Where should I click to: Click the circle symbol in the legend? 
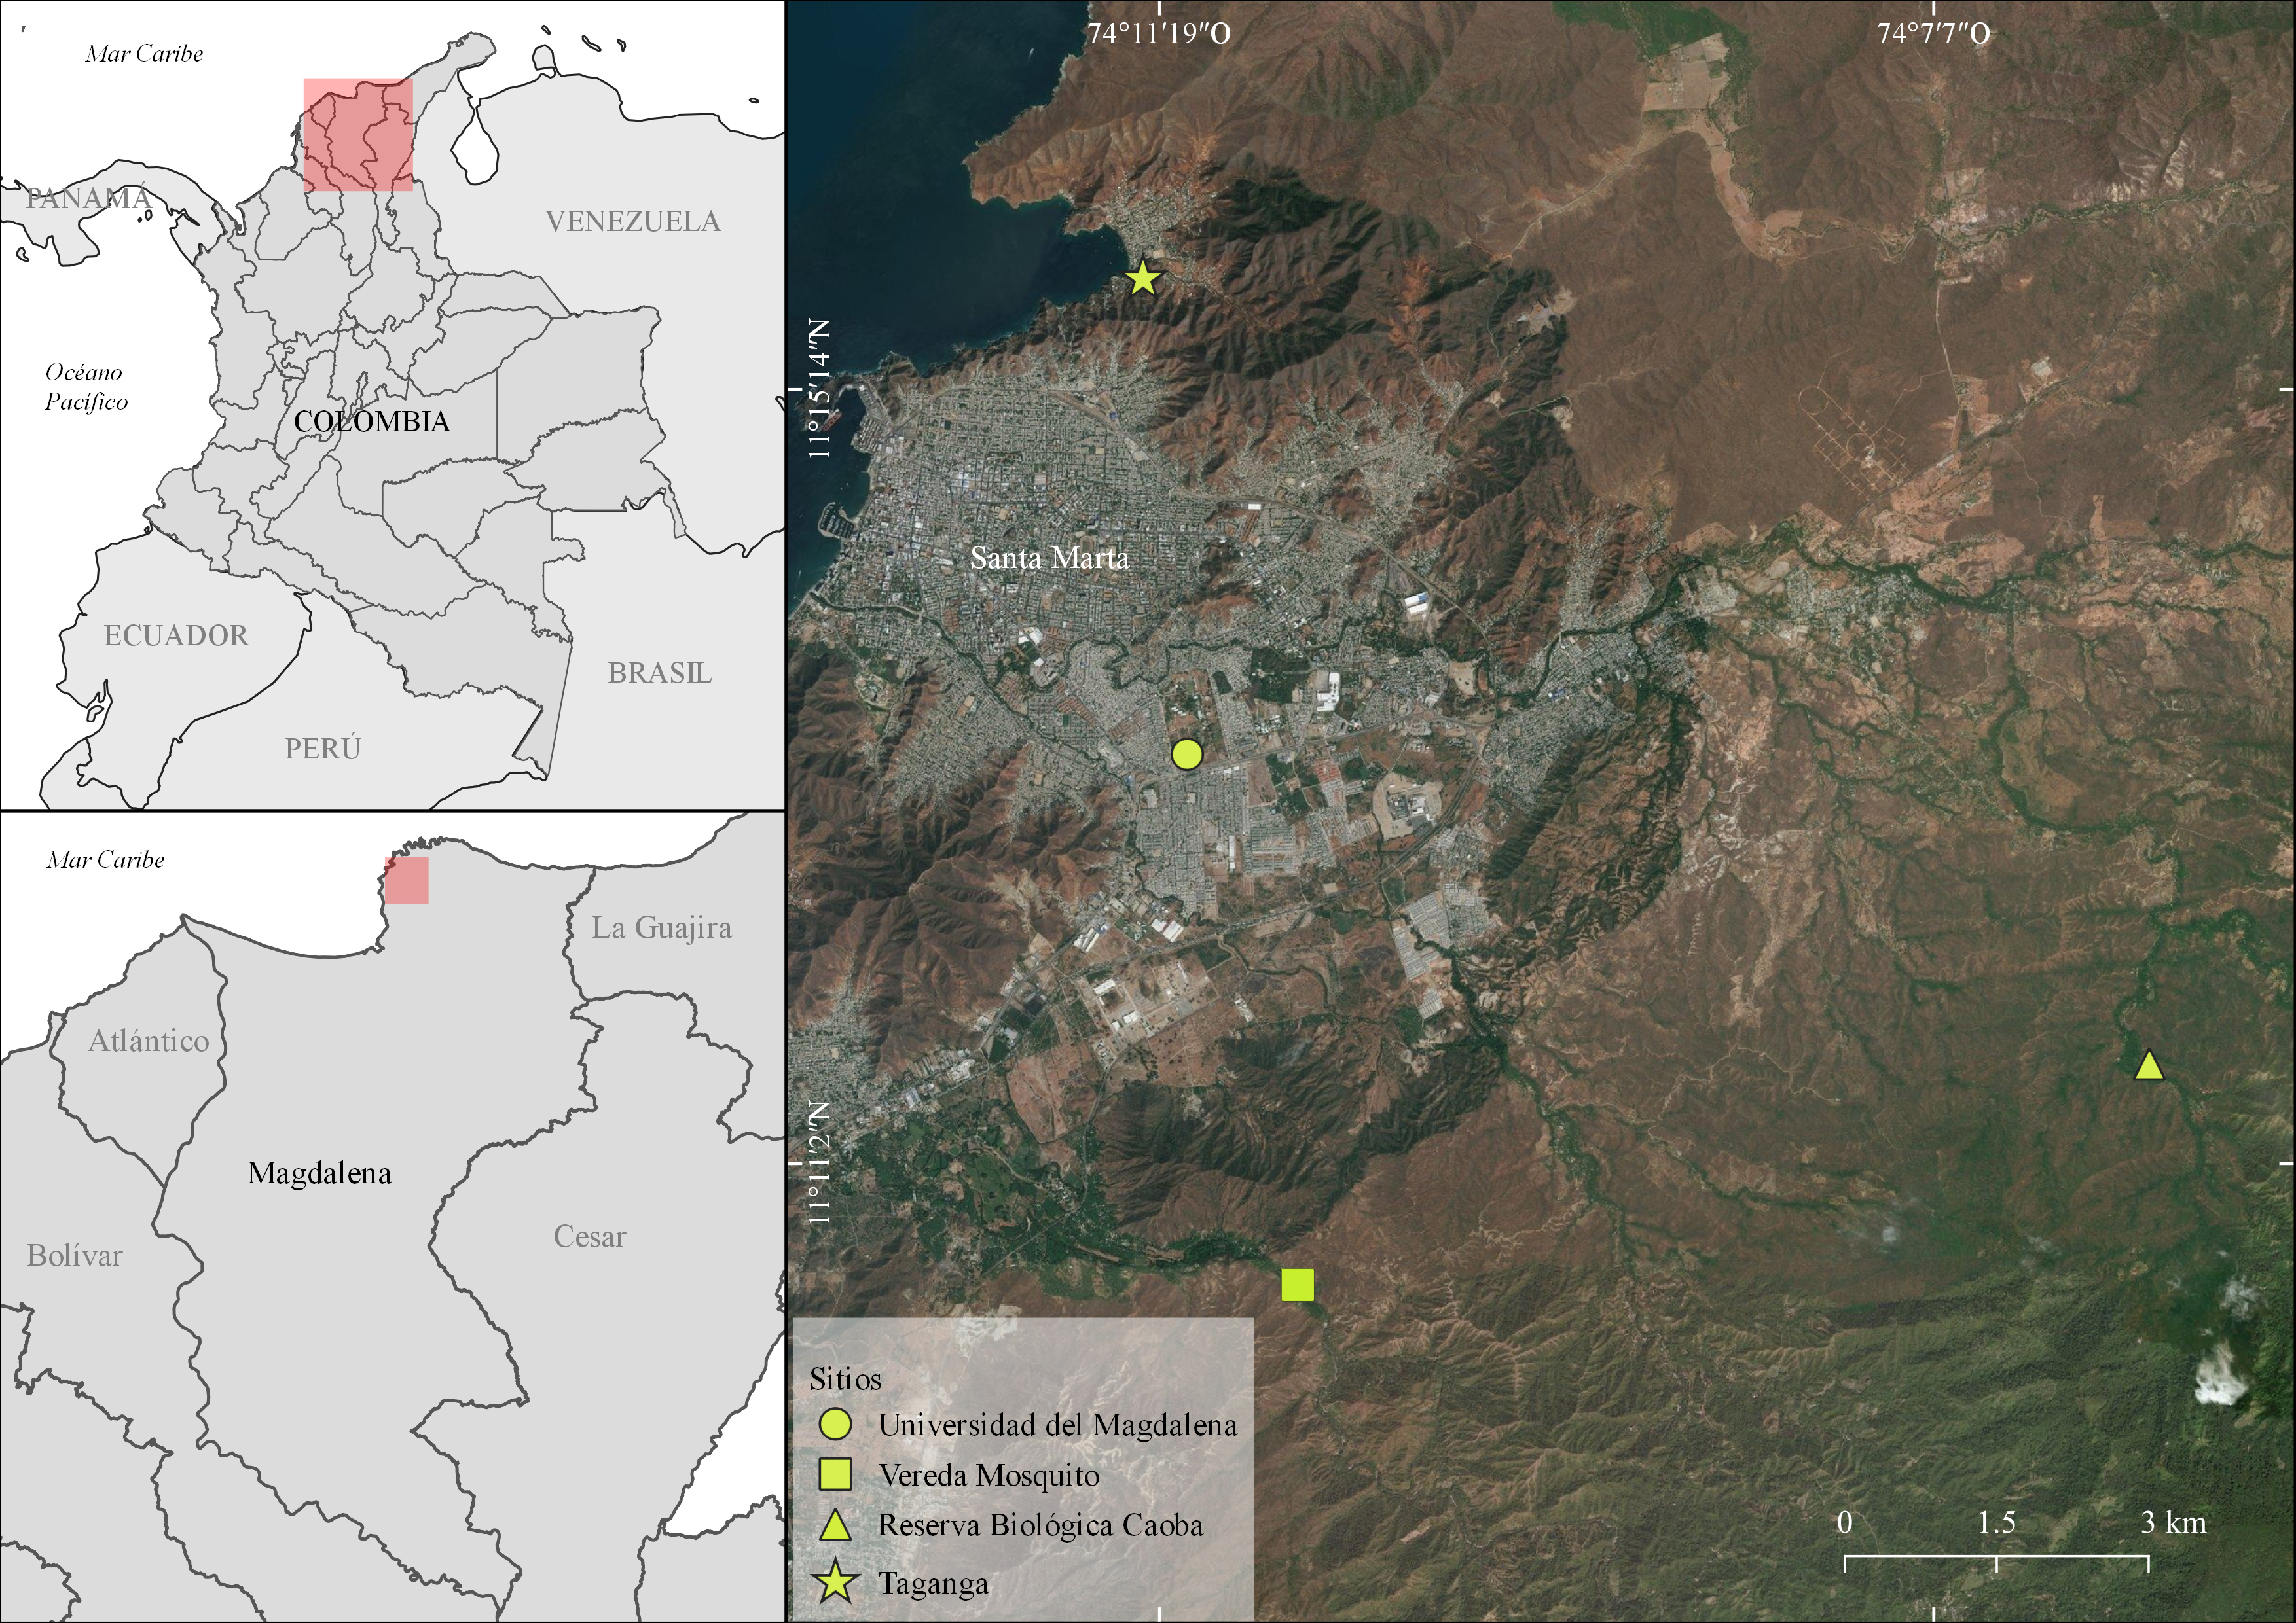[x=835, y=1425]
